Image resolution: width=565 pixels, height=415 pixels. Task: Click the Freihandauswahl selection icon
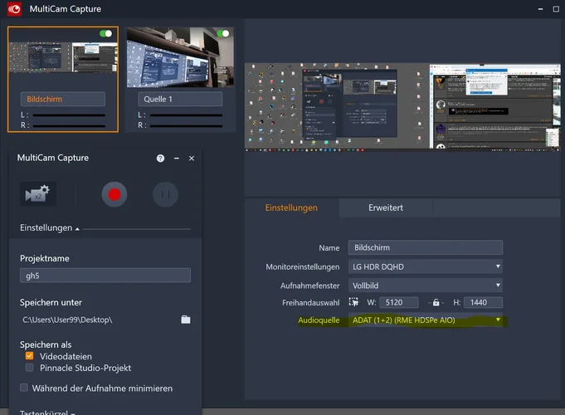[x=353, y=302]
